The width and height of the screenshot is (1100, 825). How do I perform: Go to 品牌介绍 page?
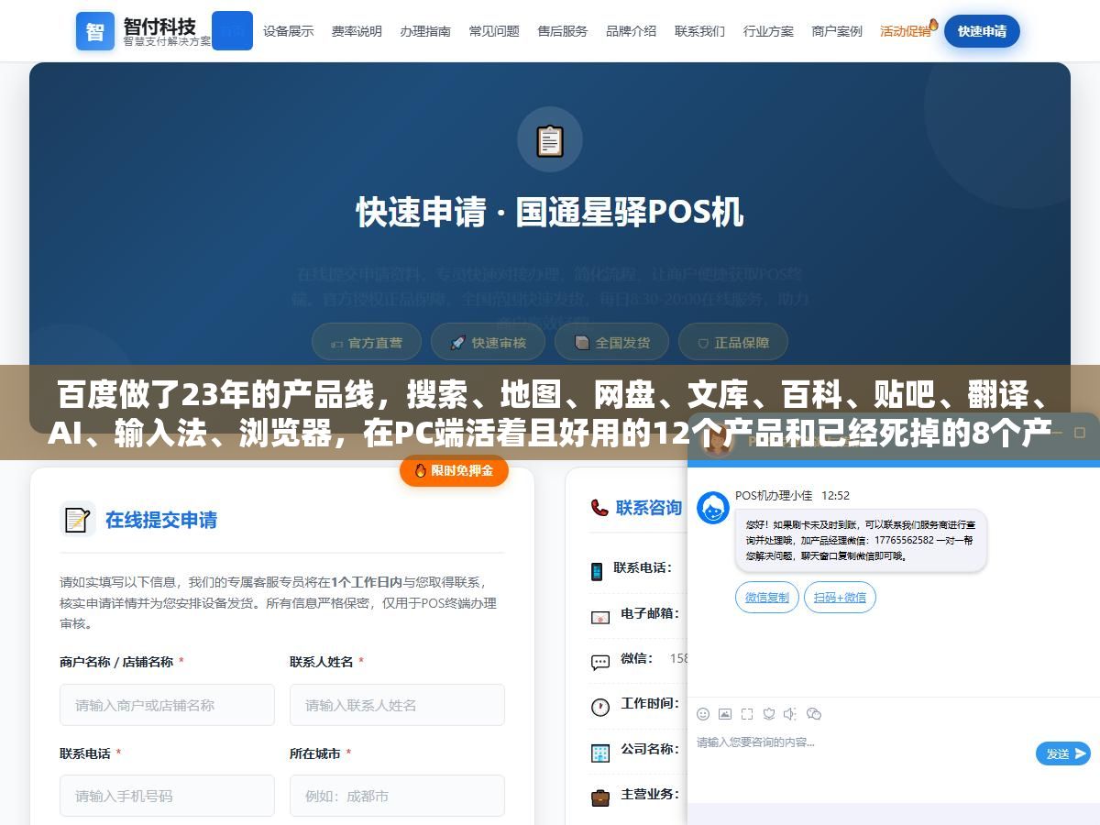pyautogui.click(x=631, y=31)
